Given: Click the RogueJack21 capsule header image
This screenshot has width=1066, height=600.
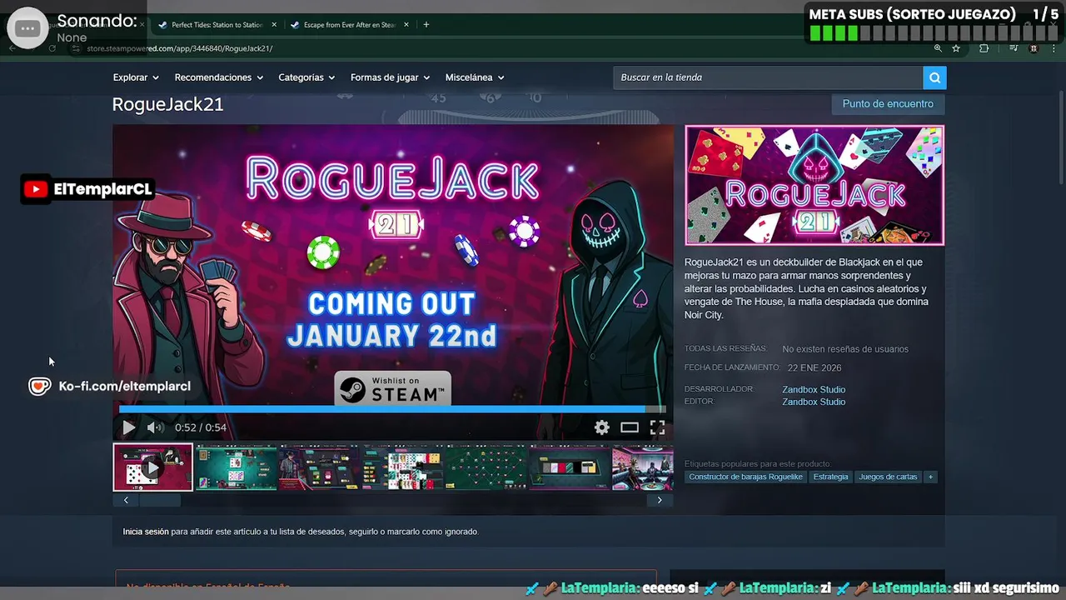Looking at the screenshot, I should (814, 185).
